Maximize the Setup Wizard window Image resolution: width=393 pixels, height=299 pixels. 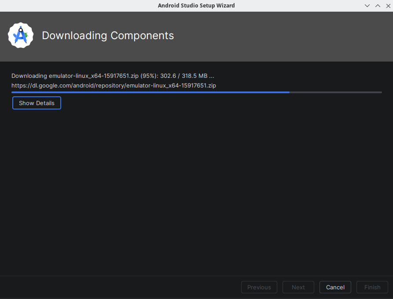pyautogui.click(x=378, y=6)
